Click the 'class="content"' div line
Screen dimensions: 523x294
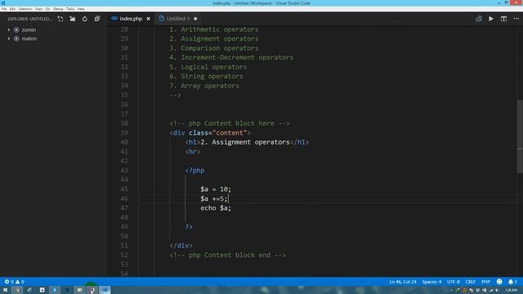point(210,133)
